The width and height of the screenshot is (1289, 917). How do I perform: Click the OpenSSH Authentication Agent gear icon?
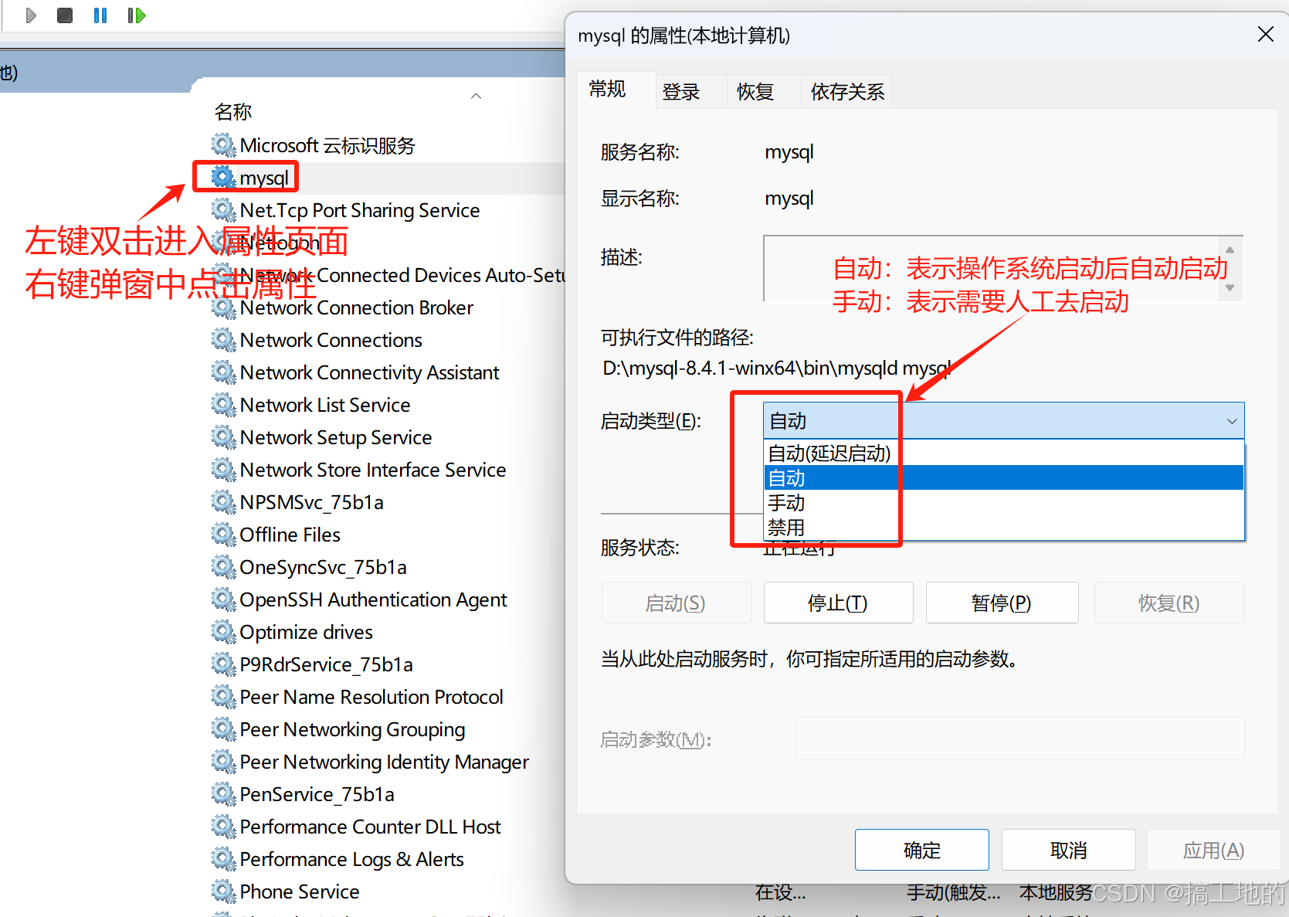[x=222, y=599]
